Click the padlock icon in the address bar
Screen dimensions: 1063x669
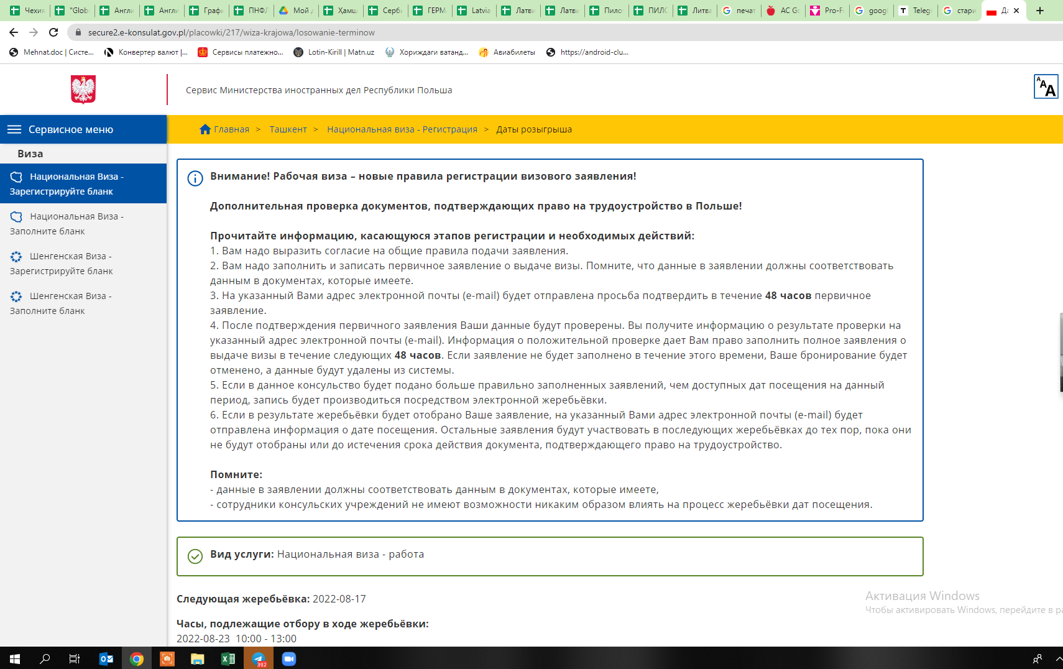(78, 32)
